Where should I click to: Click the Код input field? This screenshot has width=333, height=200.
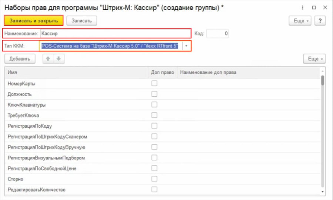218,34
